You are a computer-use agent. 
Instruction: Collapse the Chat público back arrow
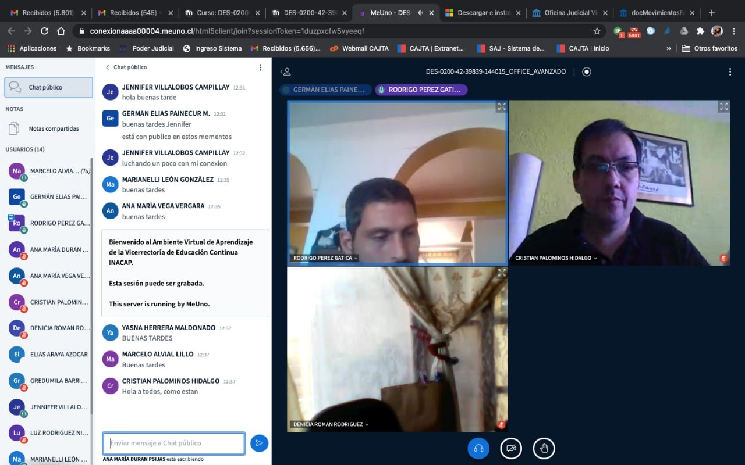[107, 67]
